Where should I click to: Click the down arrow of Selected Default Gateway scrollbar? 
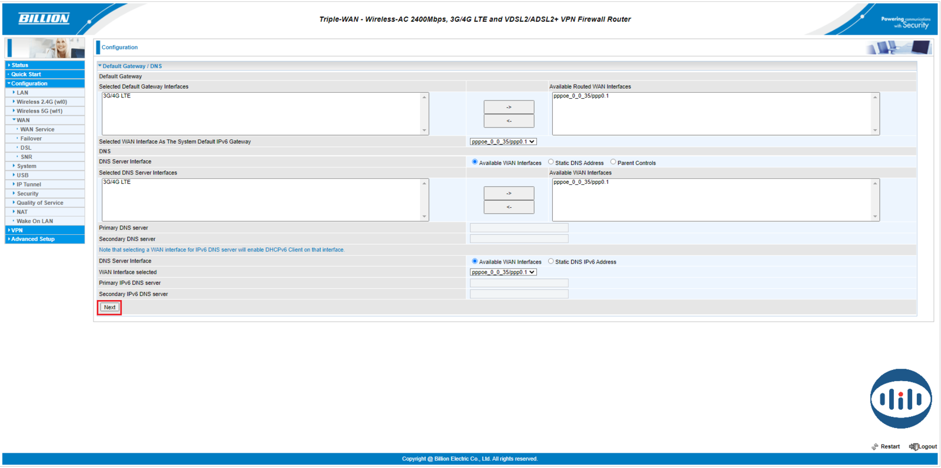(424, 130)
